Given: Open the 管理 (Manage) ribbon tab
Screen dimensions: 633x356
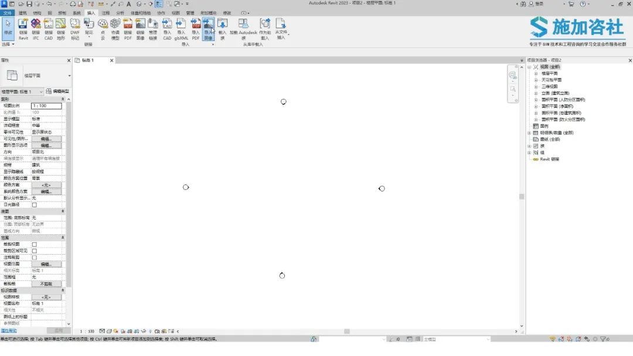Looking at the screenshot, I should 190,13.
